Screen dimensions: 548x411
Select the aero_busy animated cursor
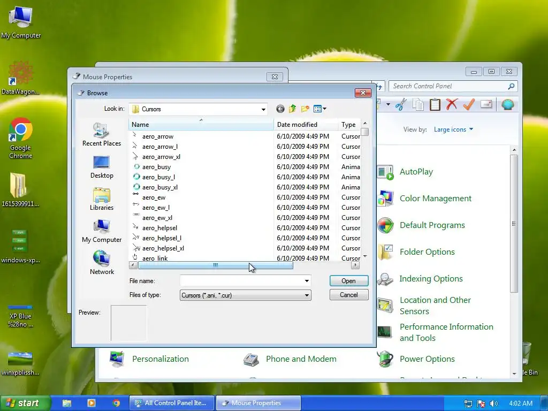click(156, 167)
